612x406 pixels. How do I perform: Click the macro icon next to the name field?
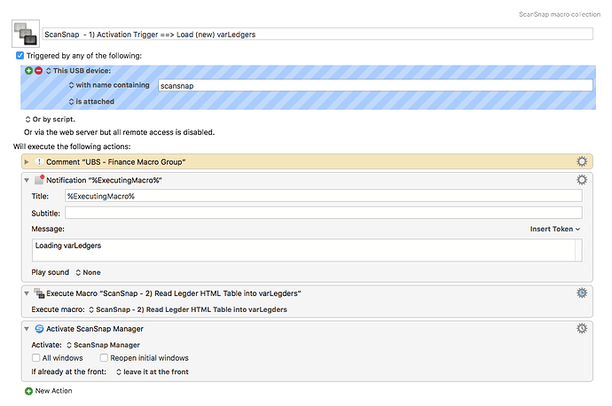[x=26, y=34]
